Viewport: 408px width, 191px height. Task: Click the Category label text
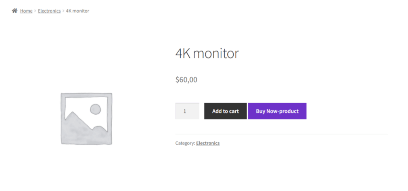[185, 143]
